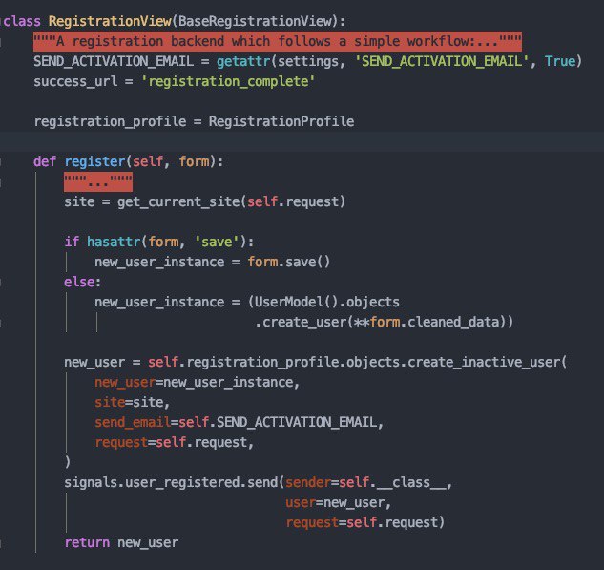Click 'signals' module name
604x570 pixels.
click(x=91, y=482)
